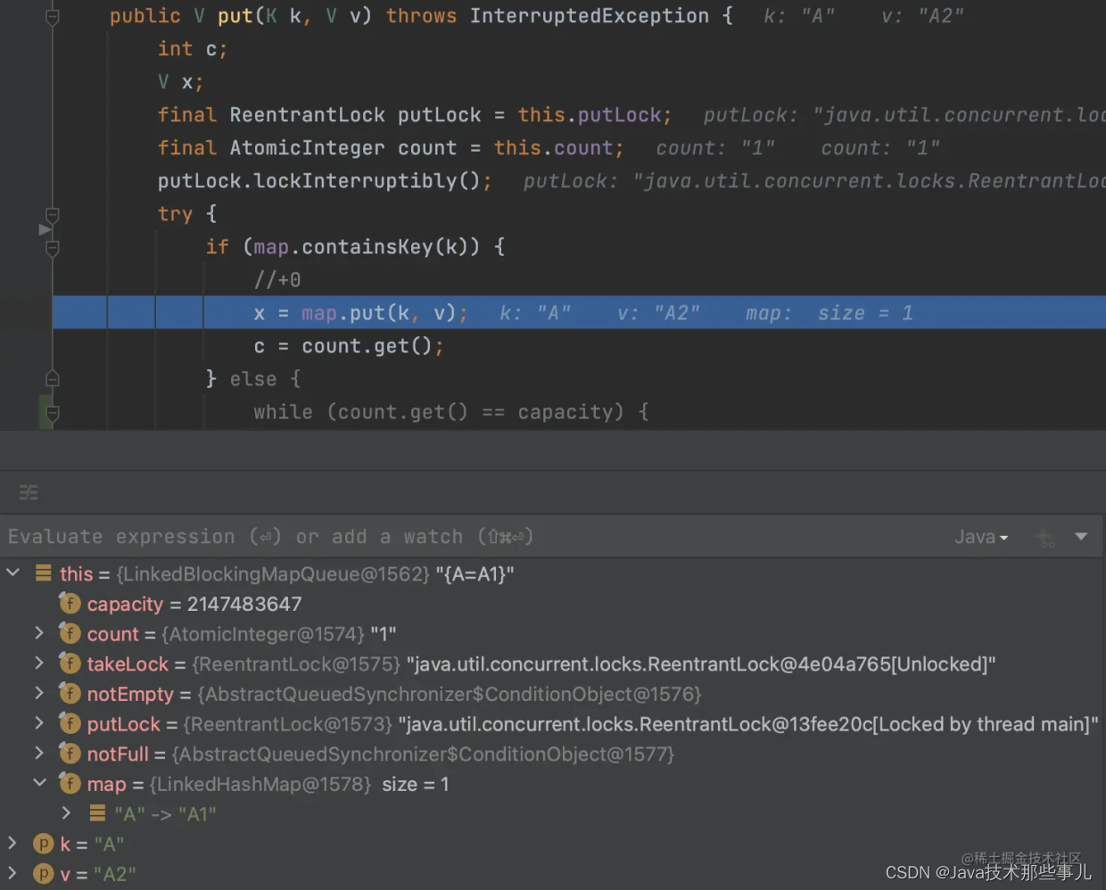Select the putLock Locked by thread main value
The width and height of the screenshot is (1106, 890).
point(748,724)
